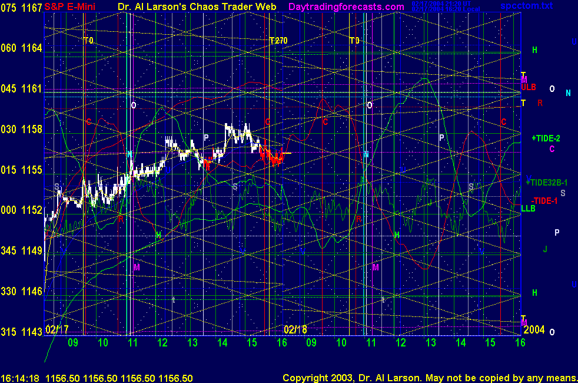The width and height of the screenshot is (578, 383).
Task: Select the red ULB band label
Action: (528, 87)
